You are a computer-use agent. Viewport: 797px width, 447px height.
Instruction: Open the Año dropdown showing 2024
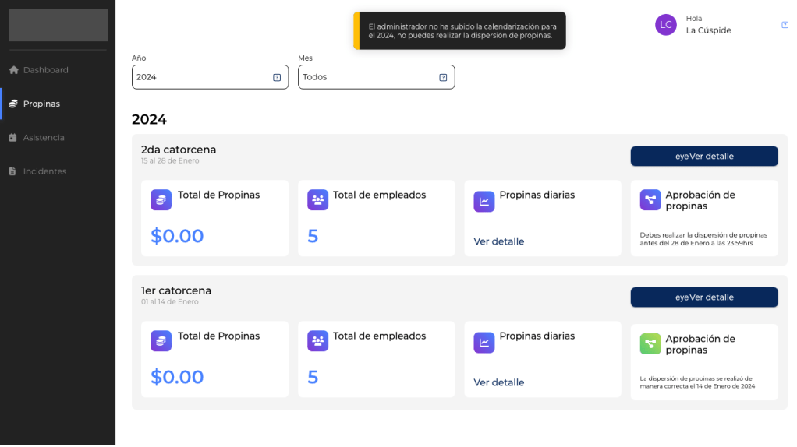click(210, 77)
